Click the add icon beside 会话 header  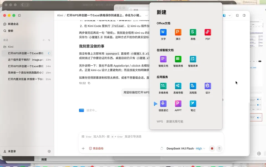pyautogui.click(x=44, y=40)
